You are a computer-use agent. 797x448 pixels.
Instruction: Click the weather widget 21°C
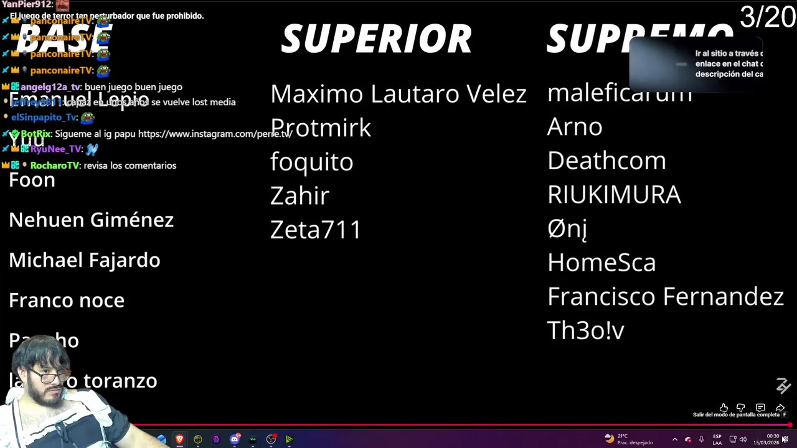pos(629,439)
